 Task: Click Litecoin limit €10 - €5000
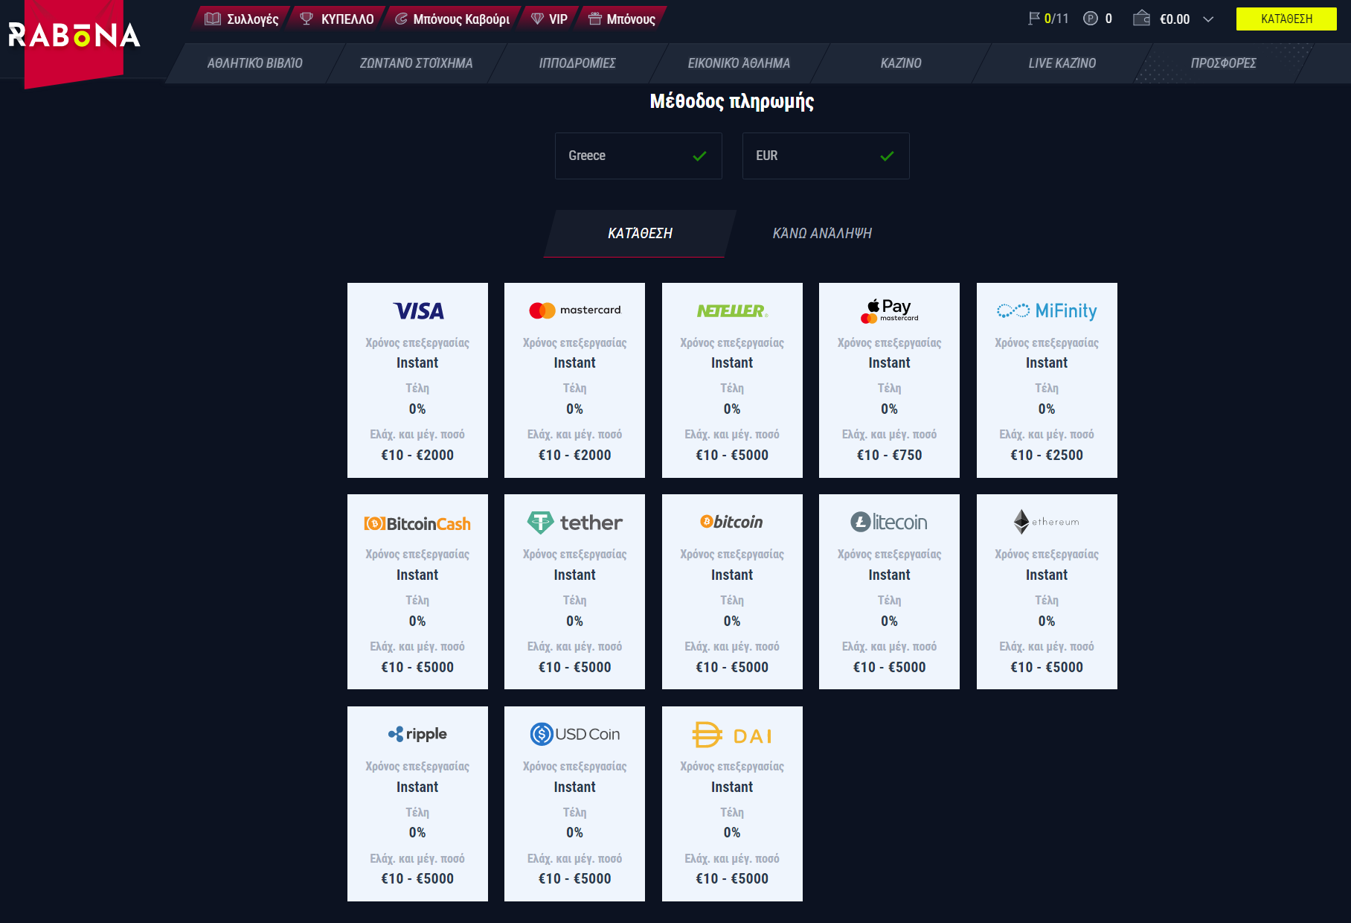[890, 668]
